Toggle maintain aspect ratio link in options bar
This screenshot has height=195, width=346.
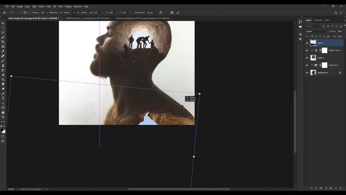coord(74,12)
